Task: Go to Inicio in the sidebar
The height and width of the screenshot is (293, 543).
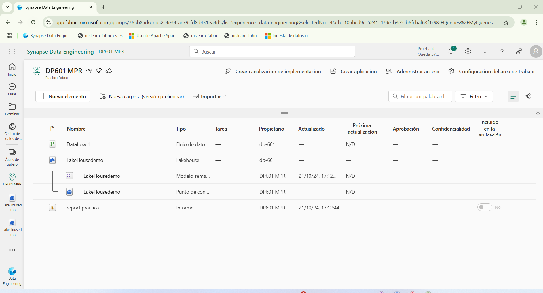Action: 12,69
